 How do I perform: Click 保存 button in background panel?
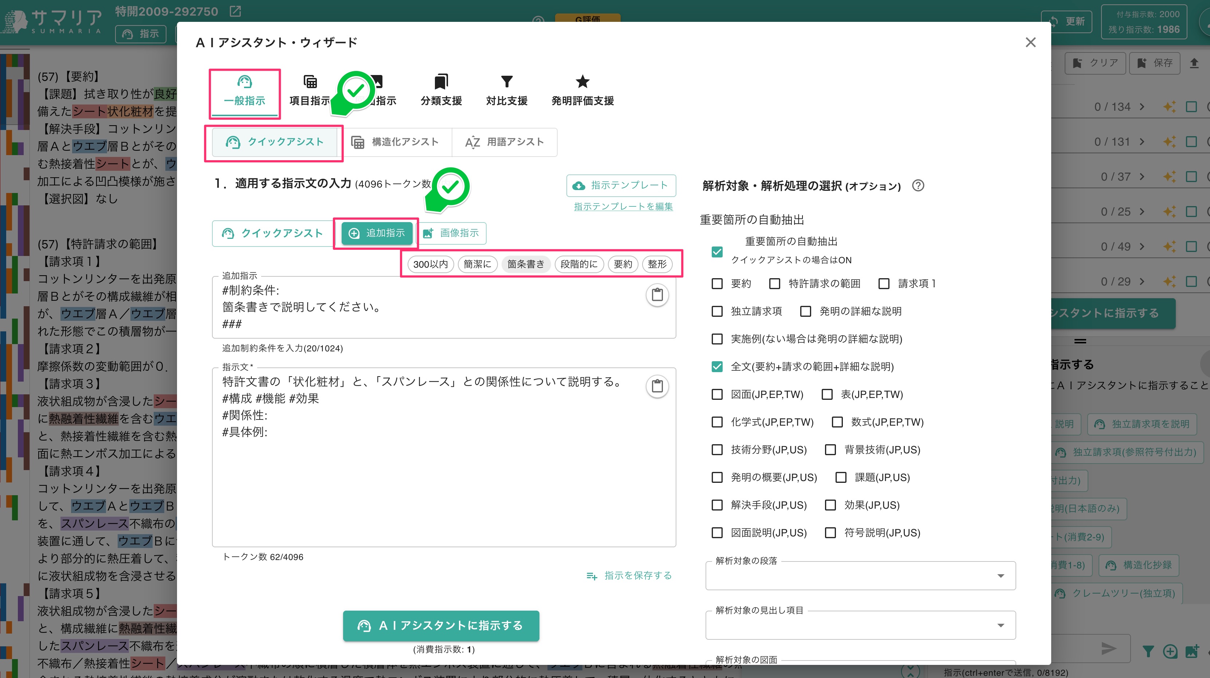(1155, 63)
